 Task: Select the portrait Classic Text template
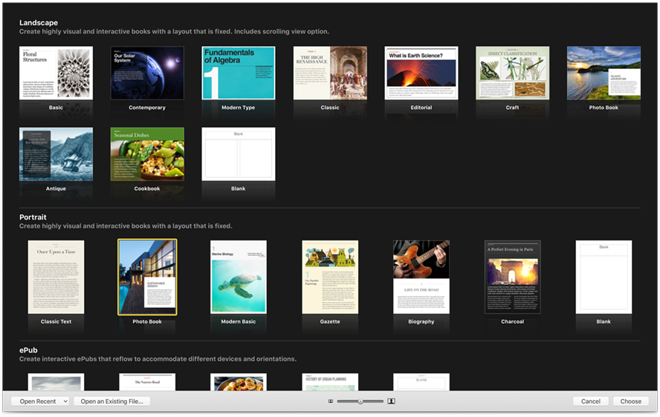tap(56, 277)
